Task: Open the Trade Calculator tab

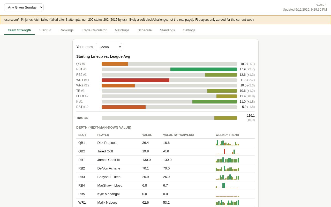Action: [x=94, y=30]
